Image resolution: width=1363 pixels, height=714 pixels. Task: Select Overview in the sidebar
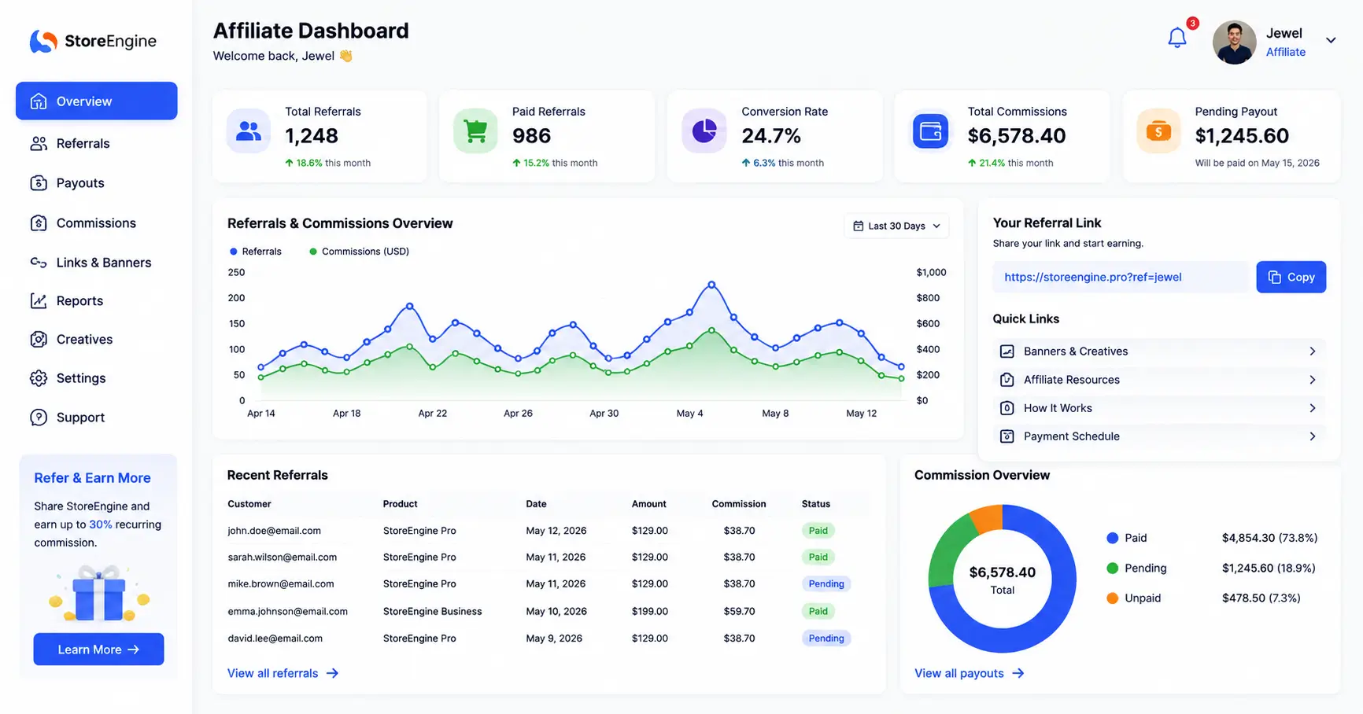(x=96, y=101)
